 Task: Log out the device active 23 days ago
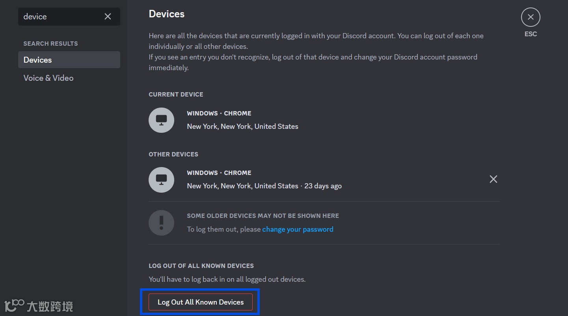(x=493, y=179)
